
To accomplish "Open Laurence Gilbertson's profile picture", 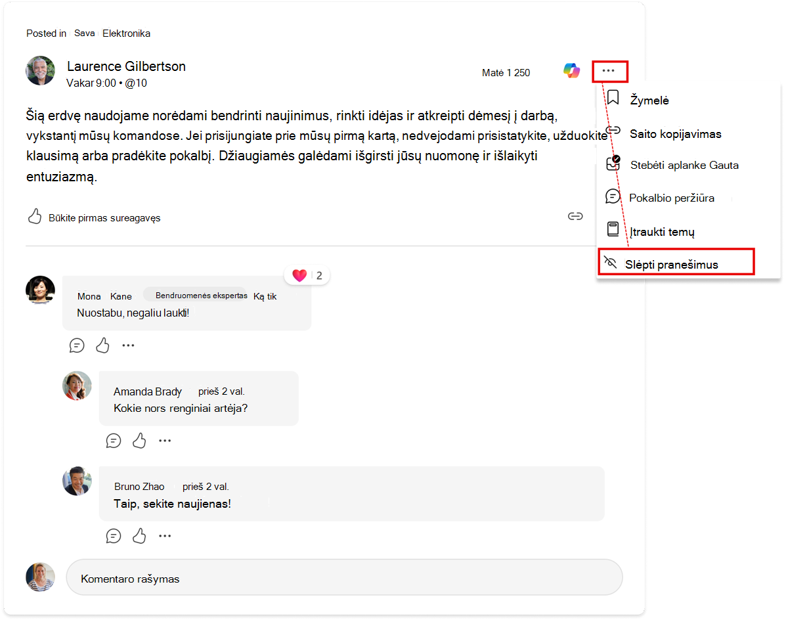I will [x=40, y=70].
